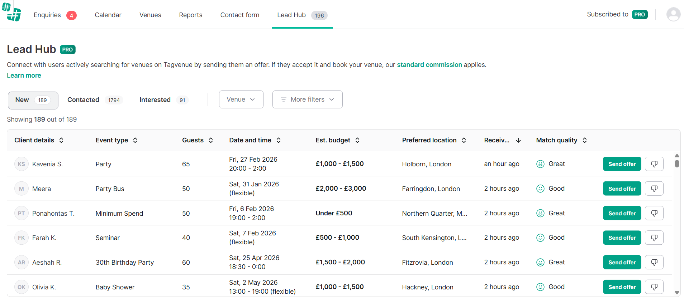Open Contact form tab
Image resolution: width=684 pixels, height=308 pixels.
240,15
